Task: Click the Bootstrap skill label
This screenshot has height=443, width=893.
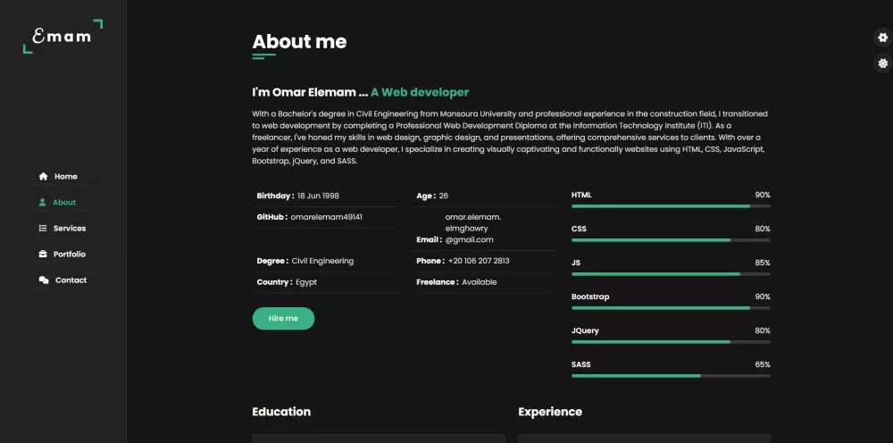Action: pyautogui.click(x=590, y=297)
